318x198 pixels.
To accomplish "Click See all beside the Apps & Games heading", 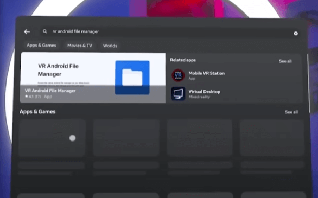I will tap(291, 112).
